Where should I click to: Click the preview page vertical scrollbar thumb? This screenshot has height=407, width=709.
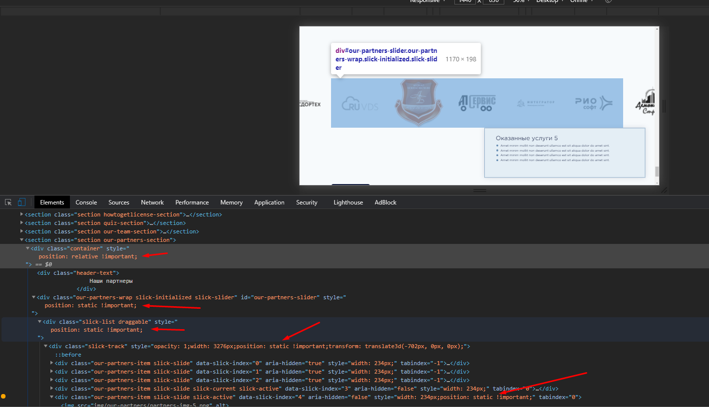pyautogui.click(x=657, y=172)
